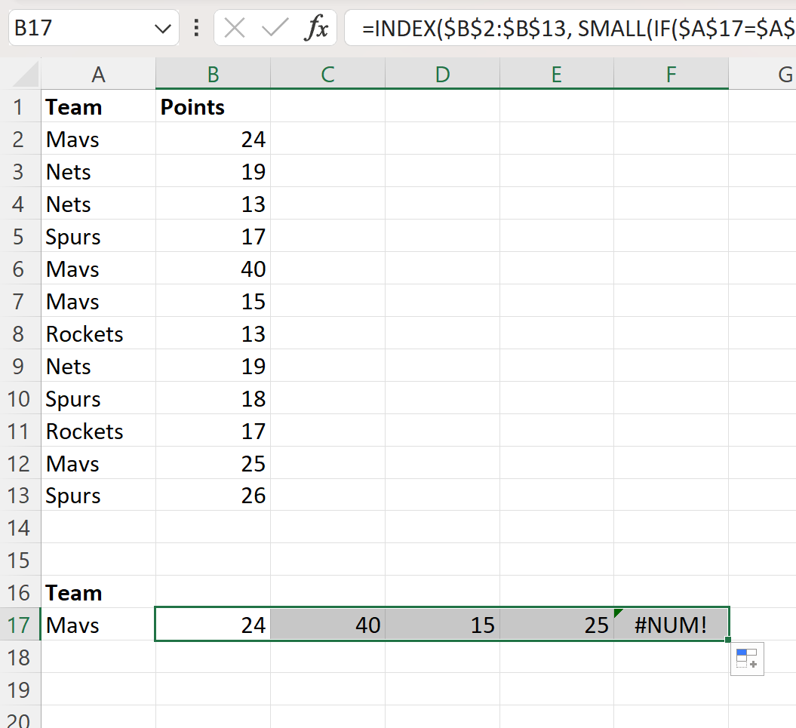Click the formula bar text area
The height and width of the screenshot is (728, 796).
566,28
